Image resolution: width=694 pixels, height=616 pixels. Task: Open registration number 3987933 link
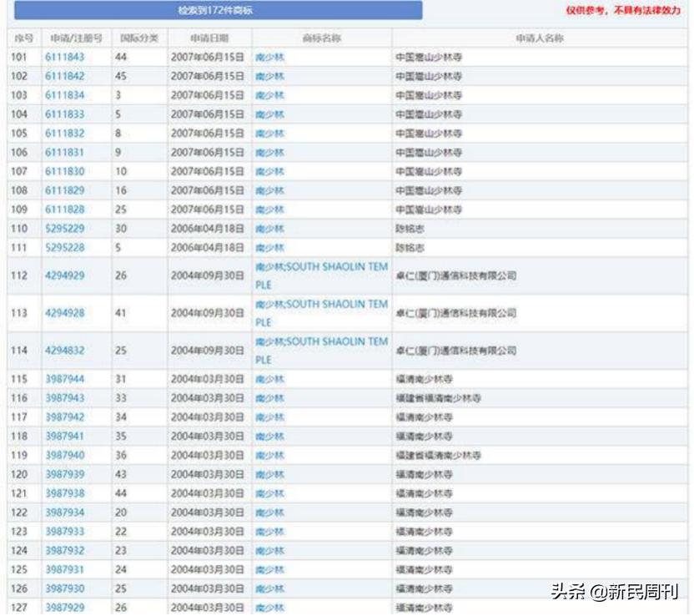coord(64,532)
